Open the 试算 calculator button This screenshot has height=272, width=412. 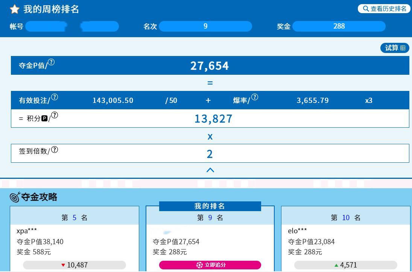click(x=395, y=48)
